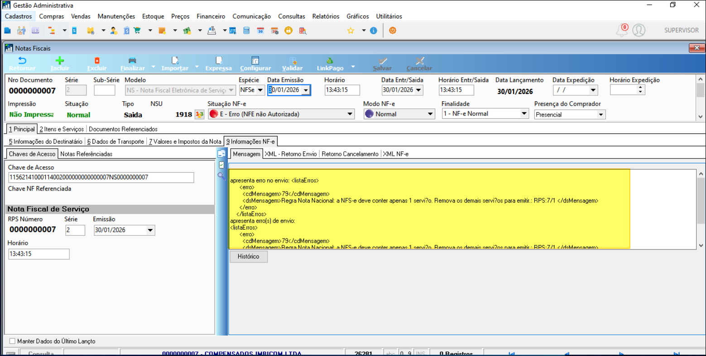Switch to '2 Itens e Serviços' tab
This screenshot has height=356, width=706.
pyautogui.click(x=62, y=129)
